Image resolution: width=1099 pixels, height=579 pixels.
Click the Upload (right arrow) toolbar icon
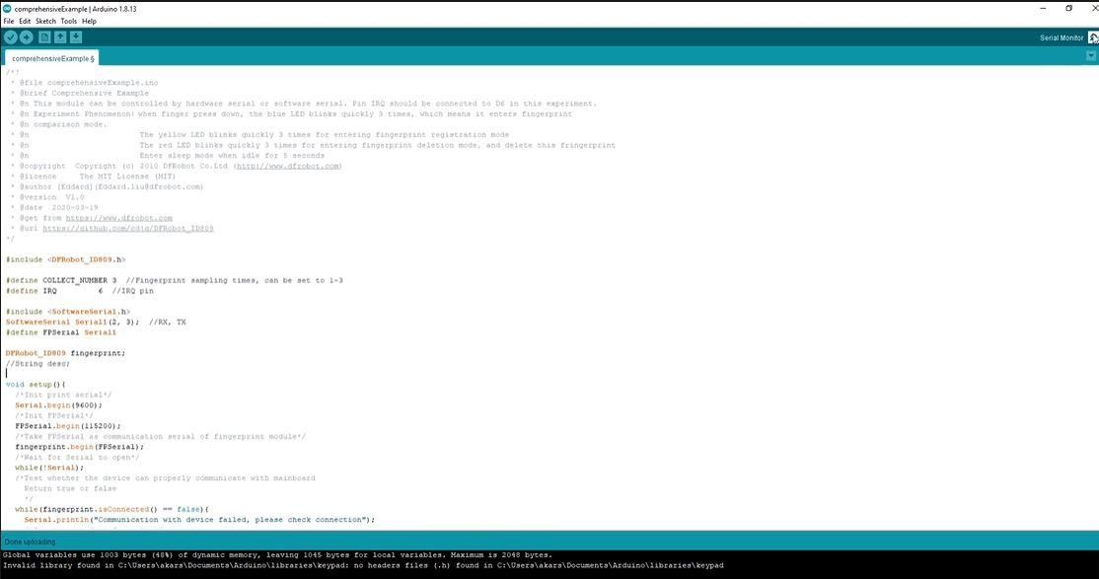click(x=28, y=36)
